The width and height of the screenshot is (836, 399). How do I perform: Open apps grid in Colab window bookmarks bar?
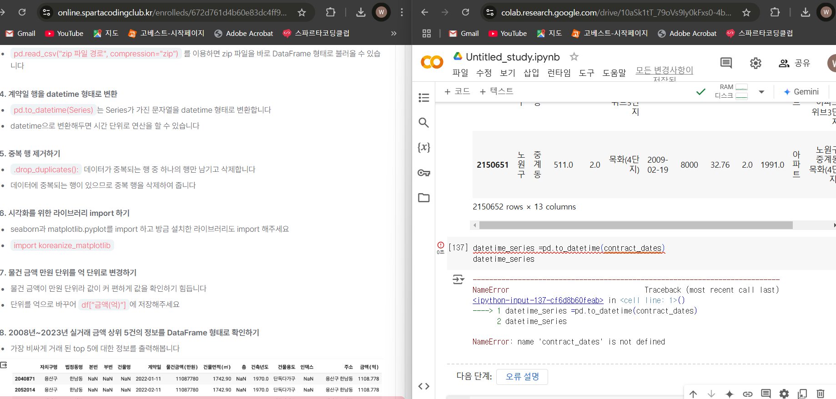[427, 33]
